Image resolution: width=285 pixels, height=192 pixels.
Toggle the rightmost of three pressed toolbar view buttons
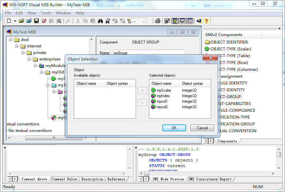[190, 21]
